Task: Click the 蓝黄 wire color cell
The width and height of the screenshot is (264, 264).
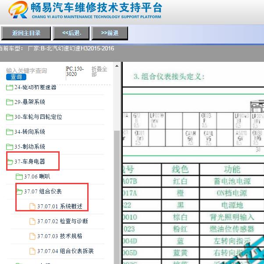Action: click(x=180, y=253)
